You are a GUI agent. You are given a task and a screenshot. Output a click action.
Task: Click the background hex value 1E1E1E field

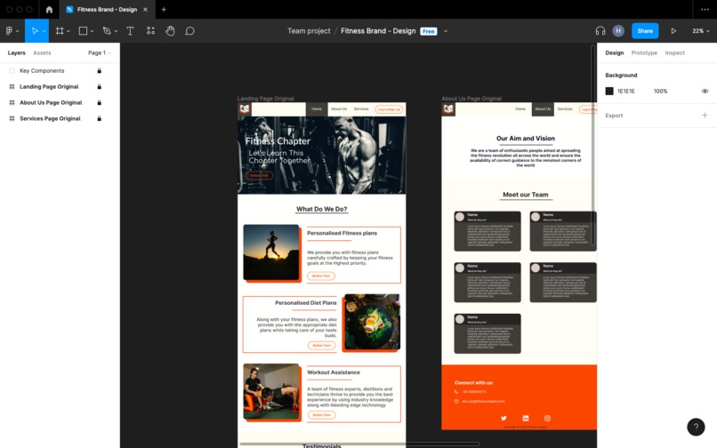[x=626, y=91]
